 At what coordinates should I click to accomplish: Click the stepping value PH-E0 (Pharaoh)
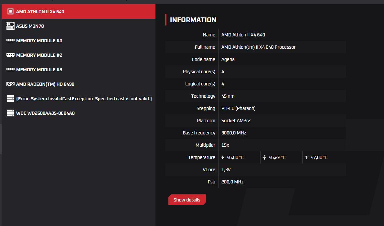tap(239, 108)
